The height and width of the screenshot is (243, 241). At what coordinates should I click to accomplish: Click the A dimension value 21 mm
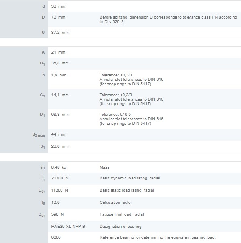(58, 52)
